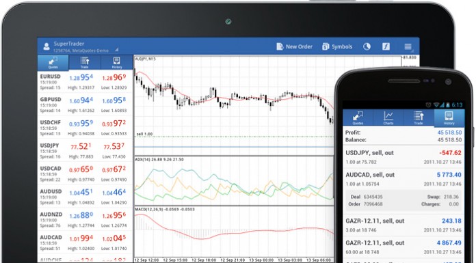Viewport: 476px width, 263px height.
Task: Click the AUDJPY, M15 chart title
Action: point(145,59)
